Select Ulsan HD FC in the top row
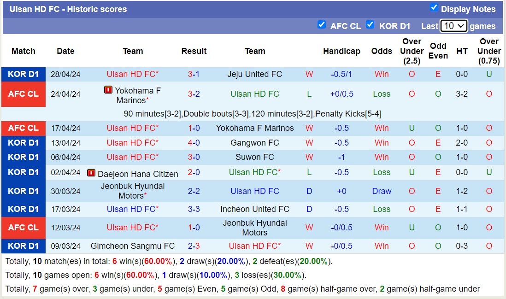The width and height of the screenshot is (506, 299). [133, 74]
